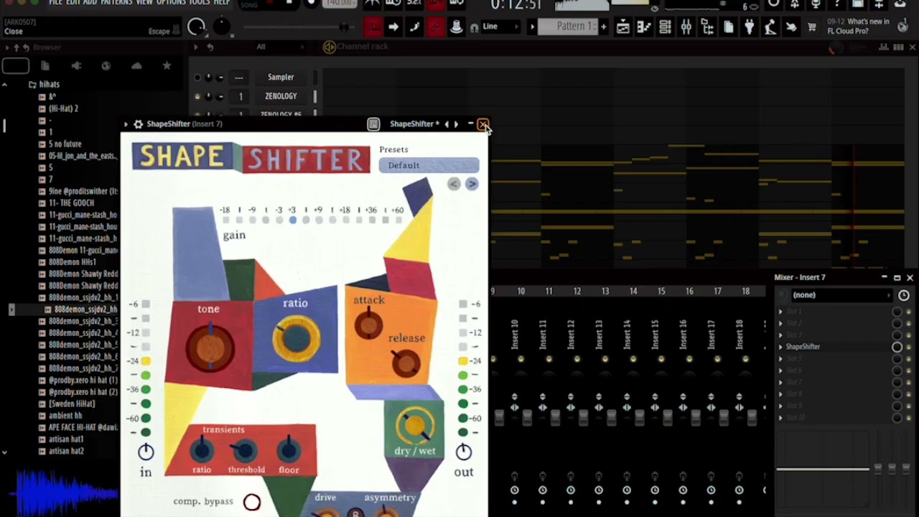Screen dimensions: 919x517
Task: Open the plugin picker plug icon
Action: [x=750, y=27]
